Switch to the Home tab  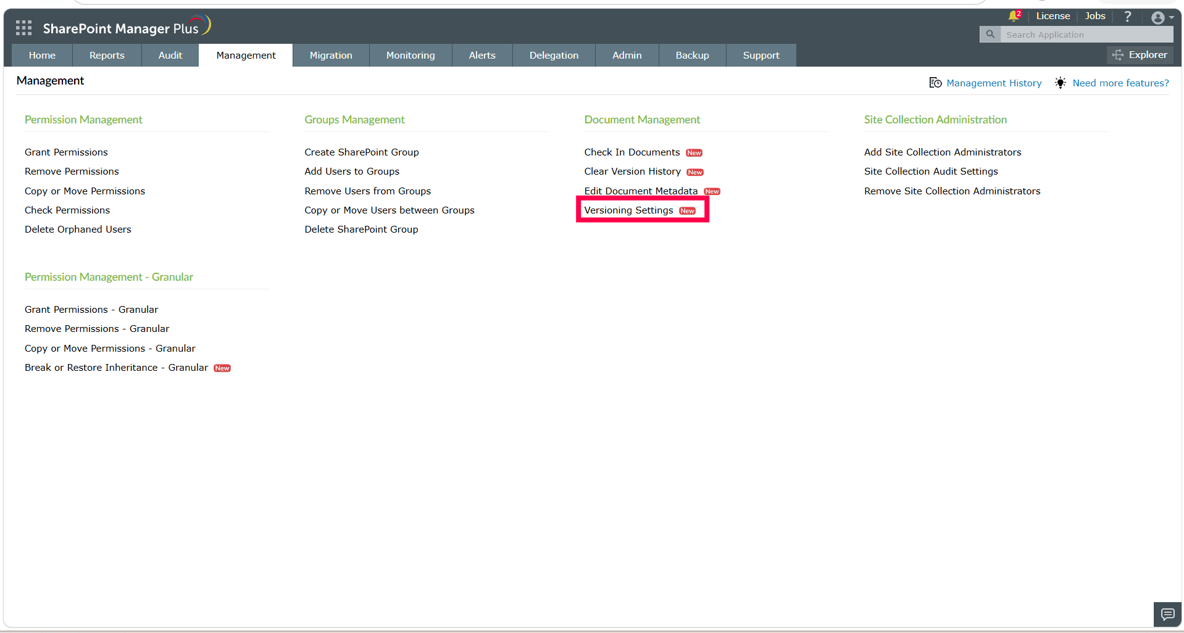(x=42, y=55)
